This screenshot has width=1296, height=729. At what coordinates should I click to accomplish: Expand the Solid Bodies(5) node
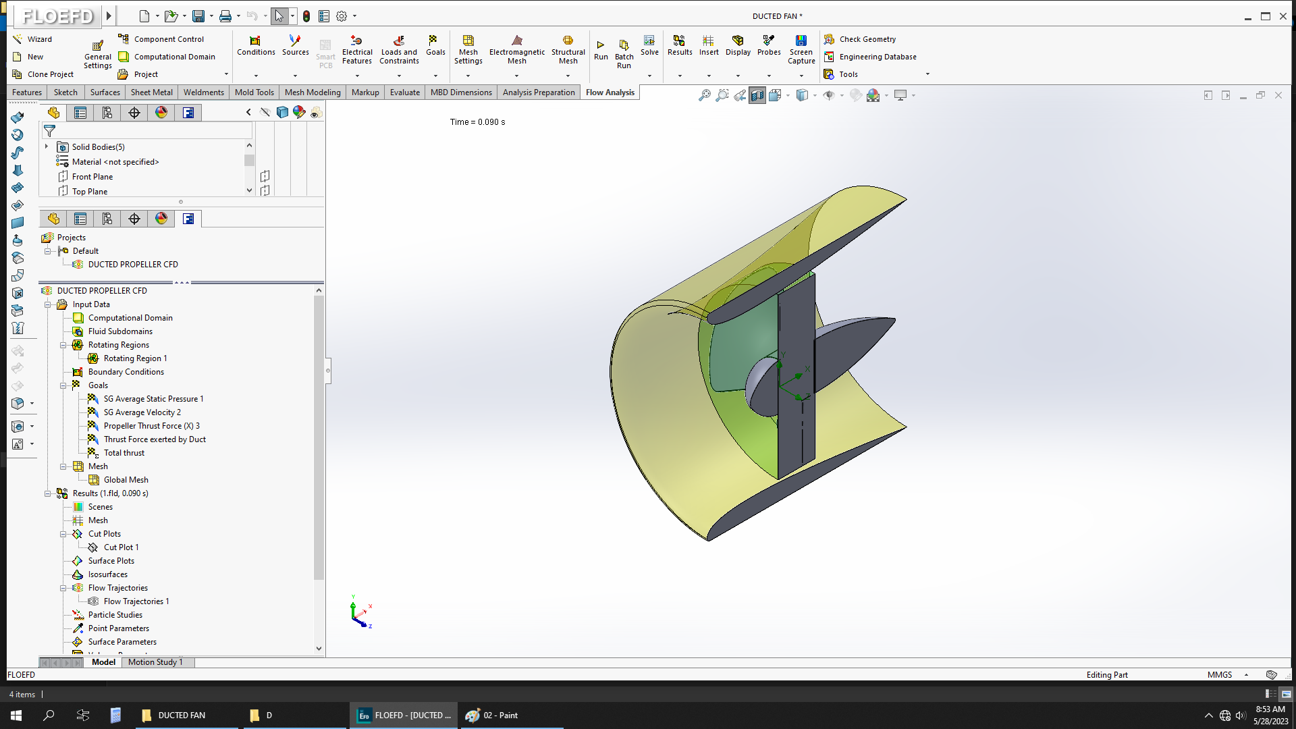(47, 146)
